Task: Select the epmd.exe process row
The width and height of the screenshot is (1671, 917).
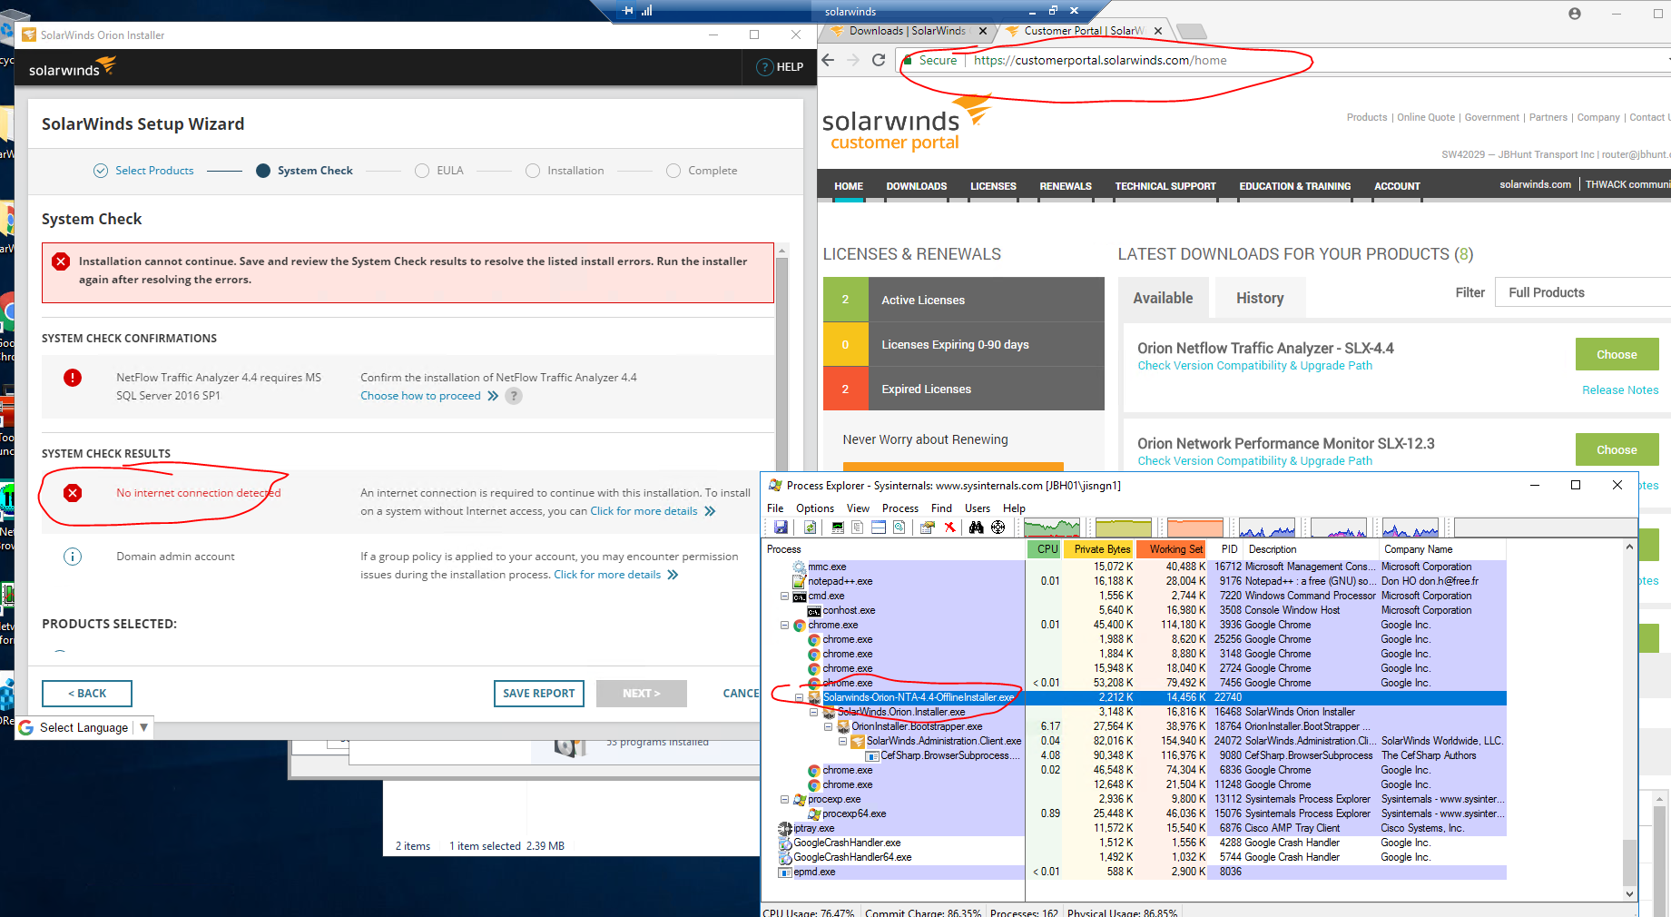Action: pos(1142,872)
